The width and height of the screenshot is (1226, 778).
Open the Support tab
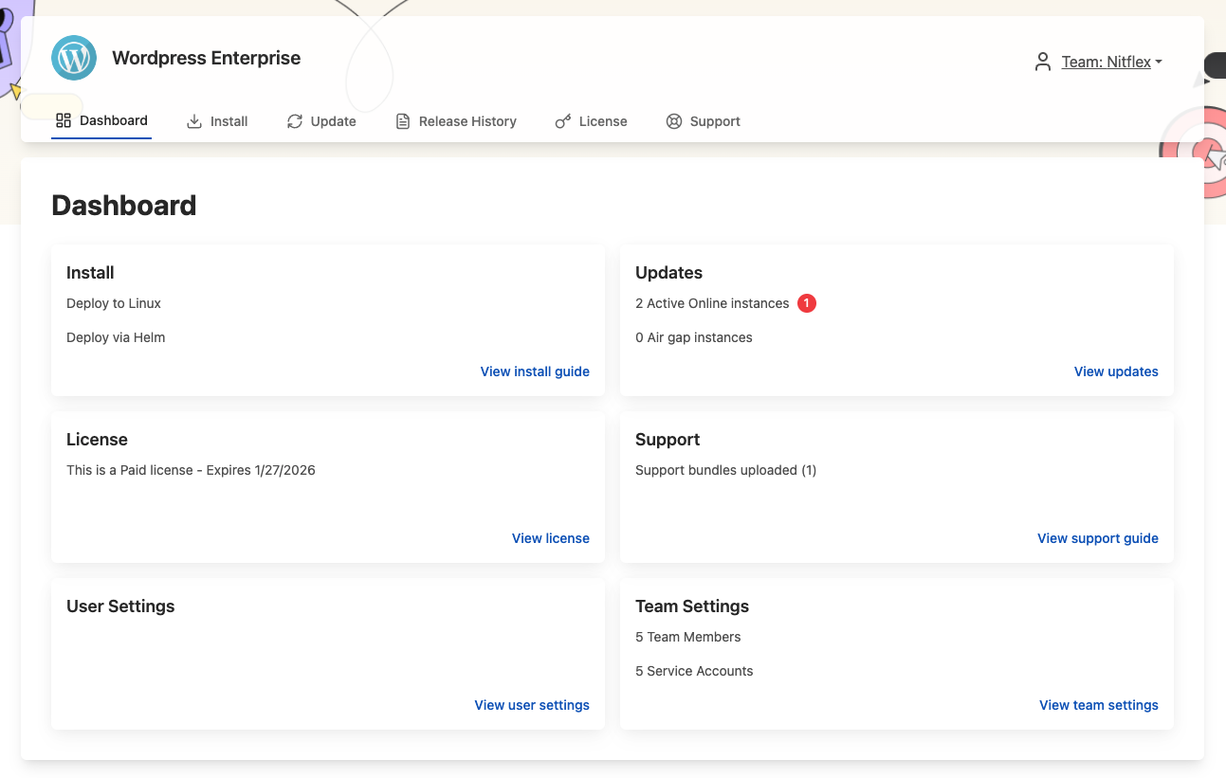716,121
